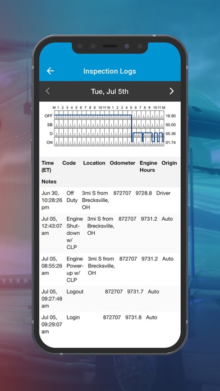Tap engine hours 9731.7

click(135, 292)
